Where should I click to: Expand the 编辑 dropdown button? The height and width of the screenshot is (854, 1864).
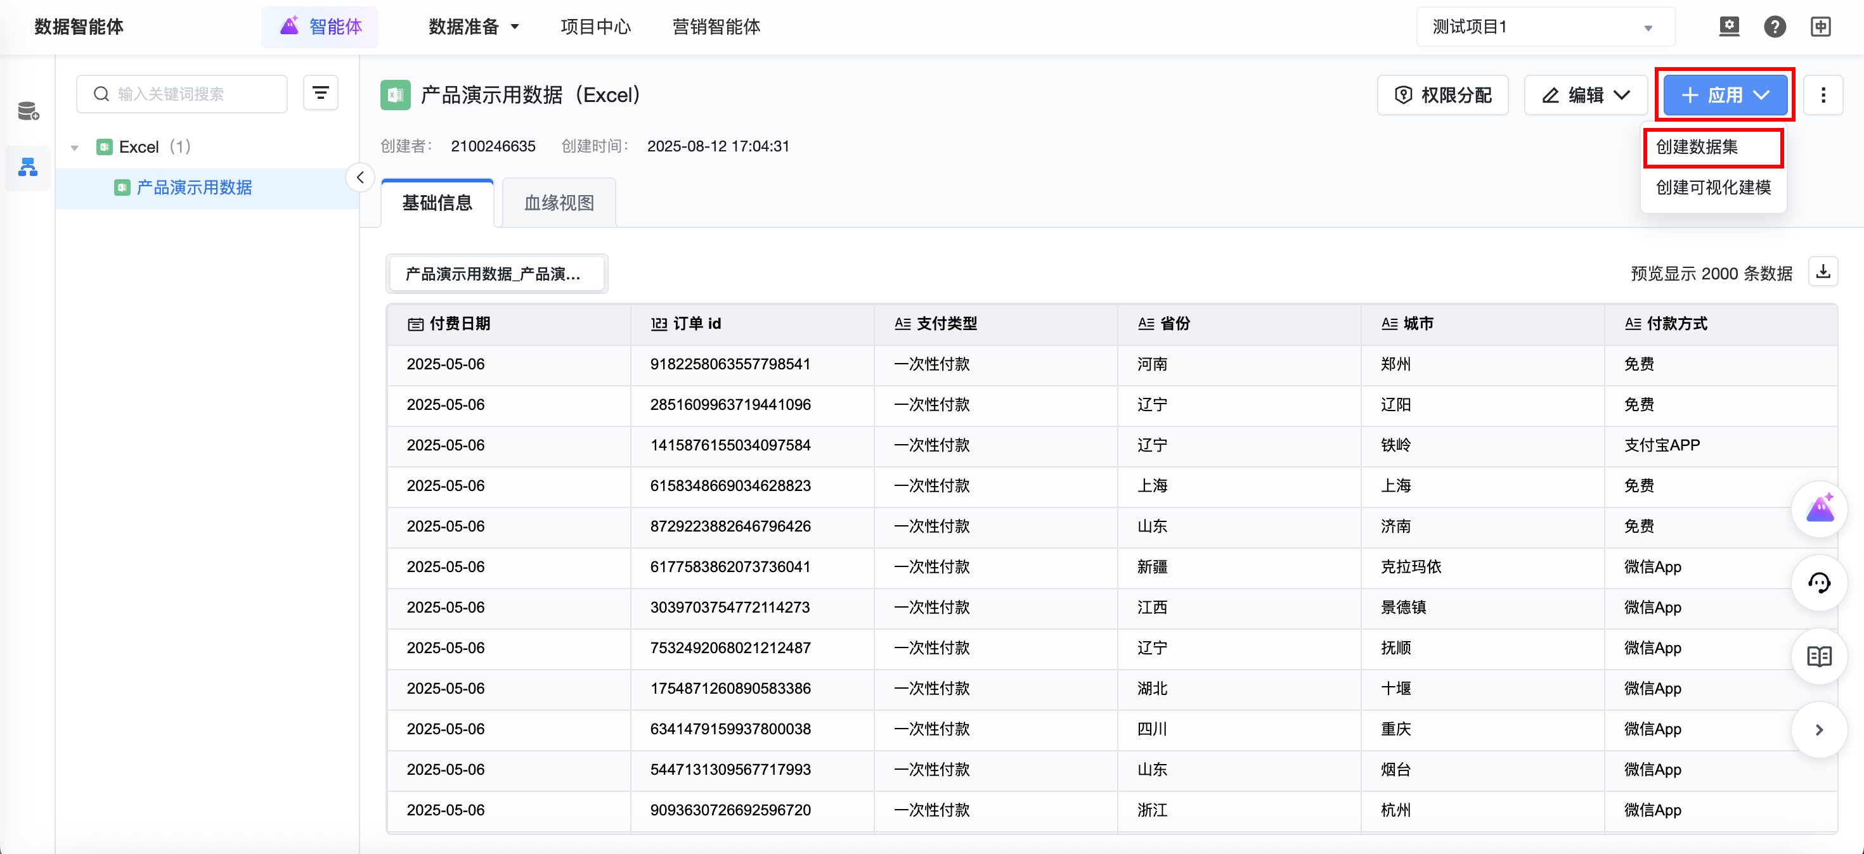(1586, 95)
